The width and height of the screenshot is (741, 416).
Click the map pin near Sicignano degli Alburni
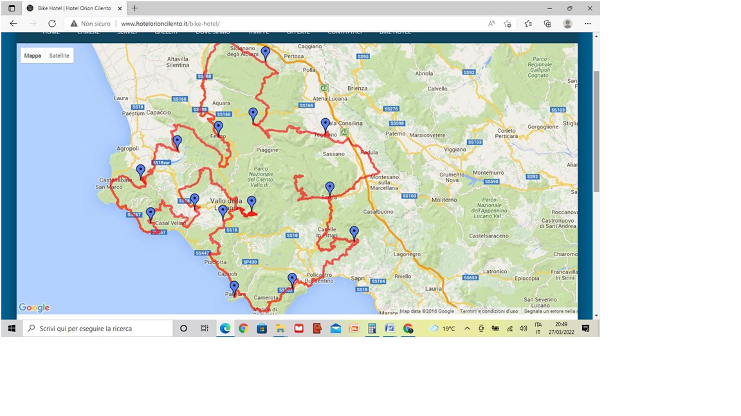[265, 53]
